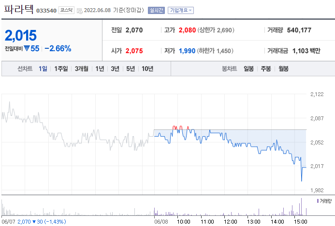Click the y-axis label 2,122
The height and width of the screenshot is (226, 335).
[317, 94]
